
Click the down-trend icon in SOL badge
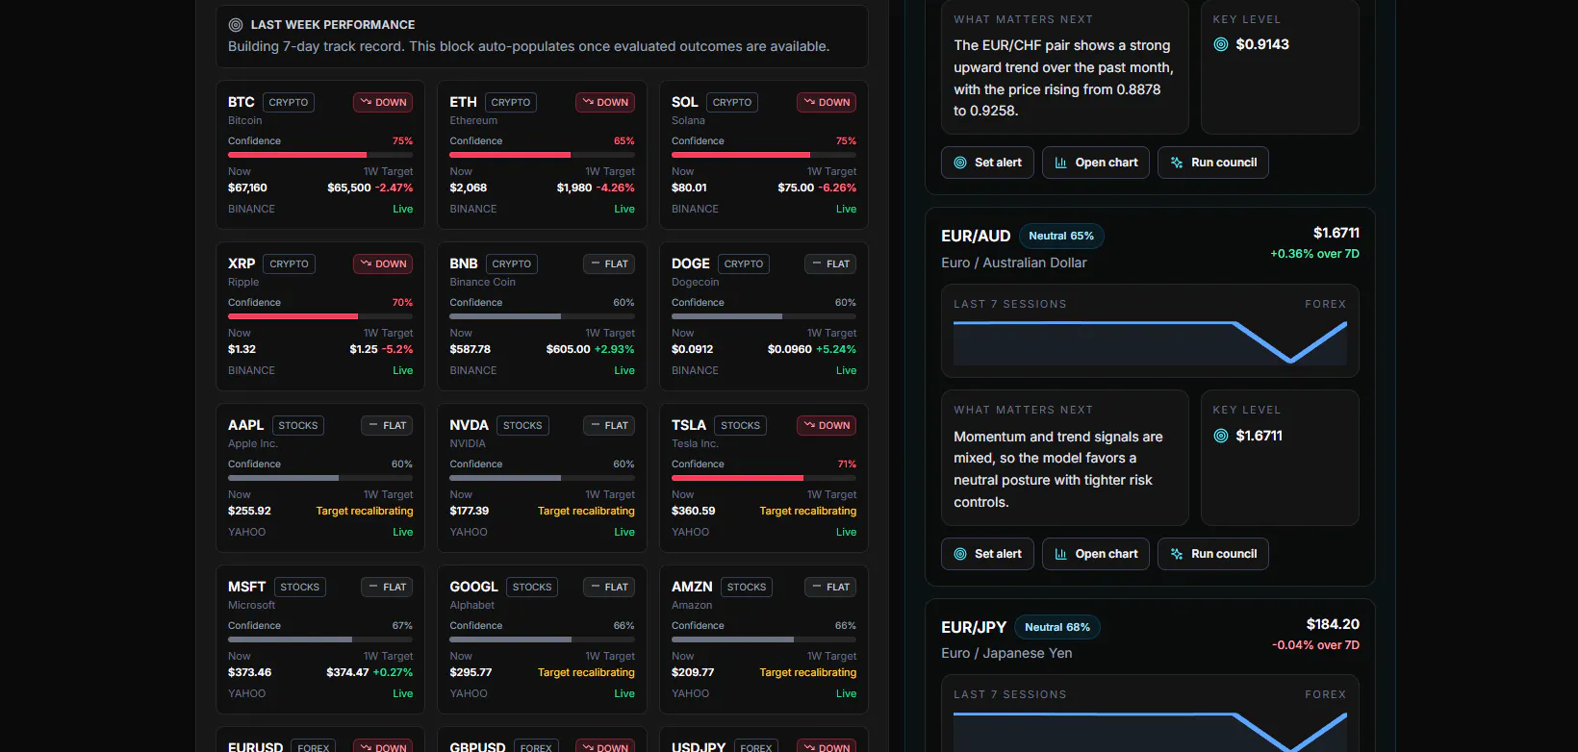[809, 102]
